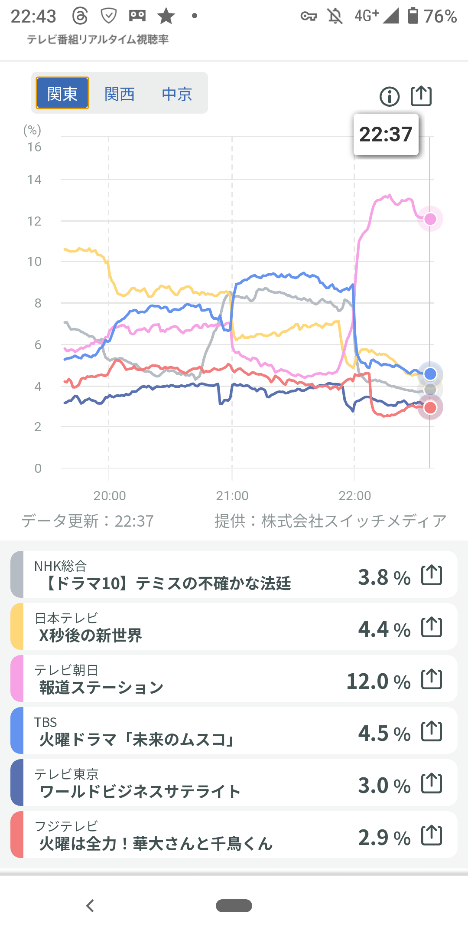Share the 報道ステーション rating
Image resolution: width=468 pixels, height=937 pixels.
click(432, 679)
